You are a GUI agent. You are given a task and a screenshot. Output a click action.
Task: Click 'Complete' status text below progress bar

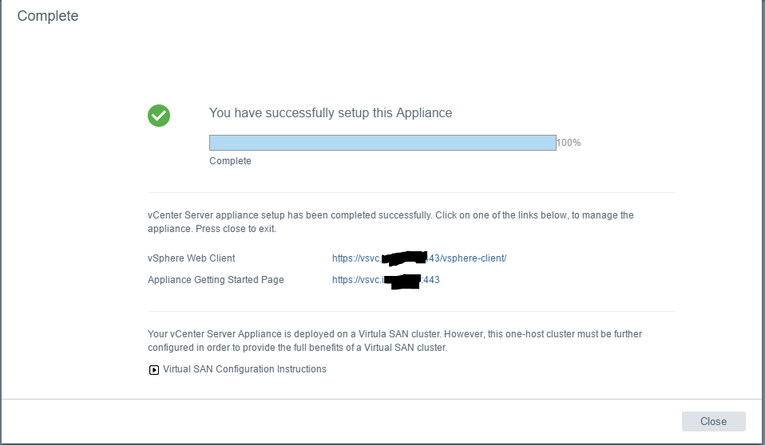pos(230,161)
